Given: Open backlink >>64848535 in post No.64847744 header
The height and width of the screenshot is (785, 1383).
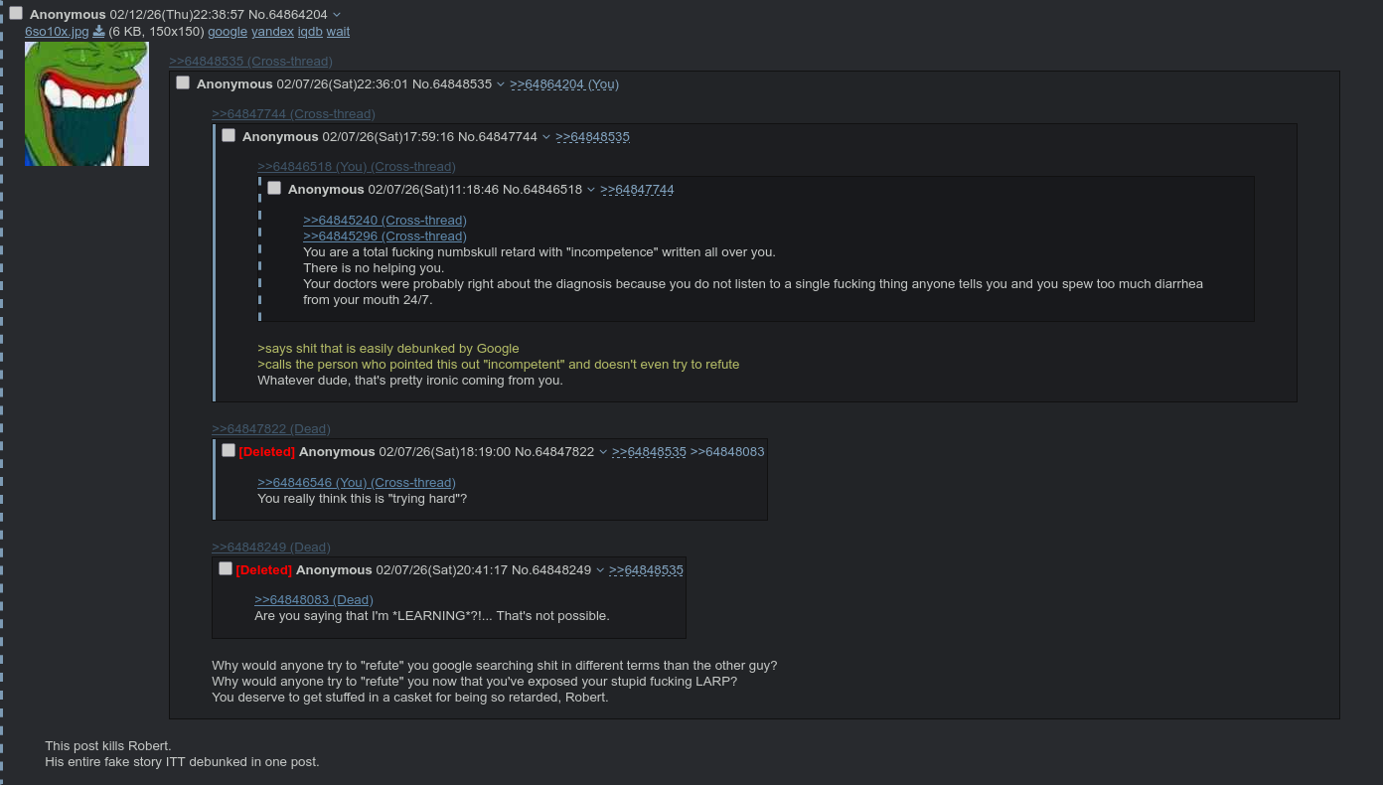Looking at the screenshot, I should [x=592, y=137].
